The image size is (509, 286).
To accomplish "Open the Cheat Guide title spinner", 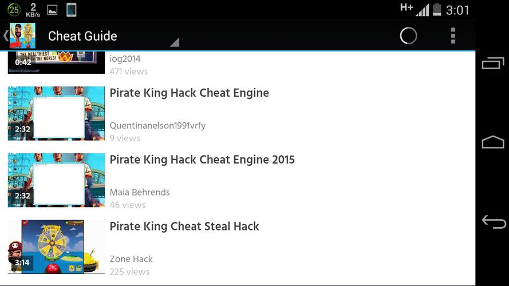I will [82, 36].
